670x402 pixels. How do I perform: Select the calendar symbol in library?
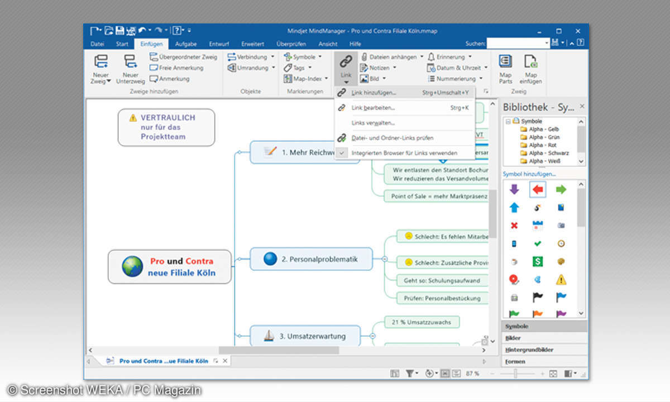click(538, 226)
